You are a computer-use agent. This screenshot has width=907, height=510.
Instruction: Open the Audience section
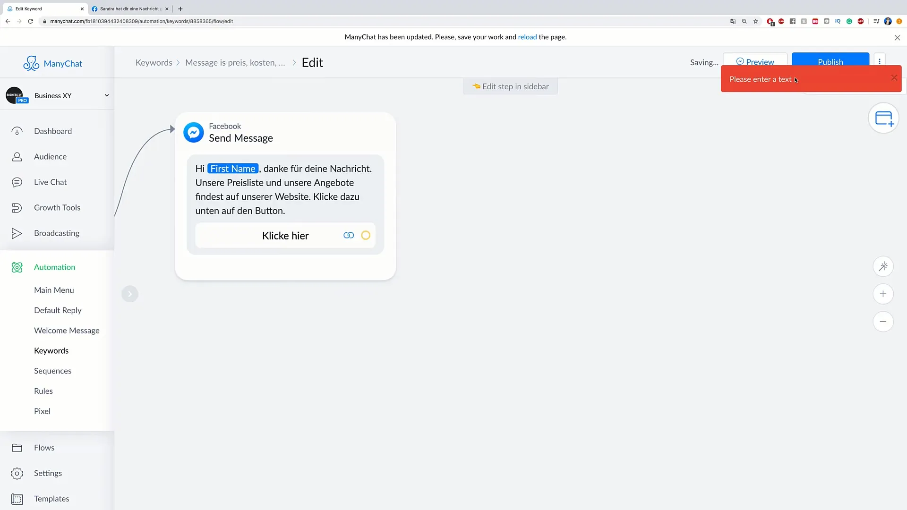(50, 156)
